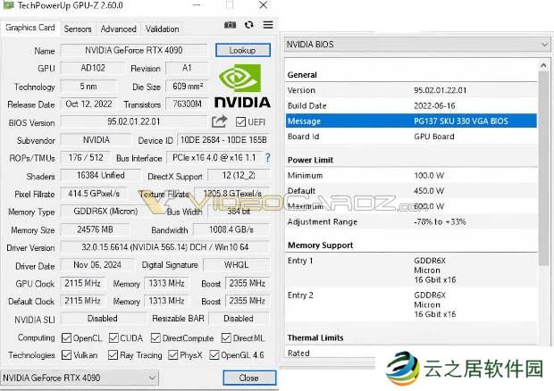Switch to the Sensors tab

click(77, 29)
